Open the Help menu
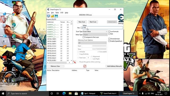Image resolution: width=170 pixels, height=96 pixels. click(x=66, y=13)
